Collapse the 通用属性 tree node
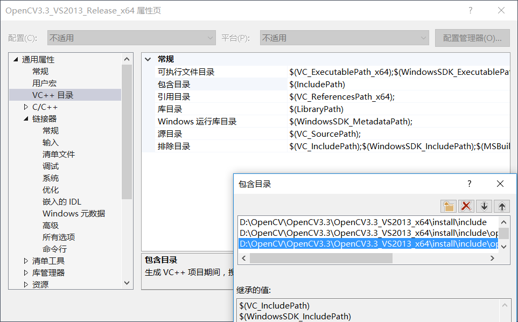518x322 pixels. click(x=16, y=59)
